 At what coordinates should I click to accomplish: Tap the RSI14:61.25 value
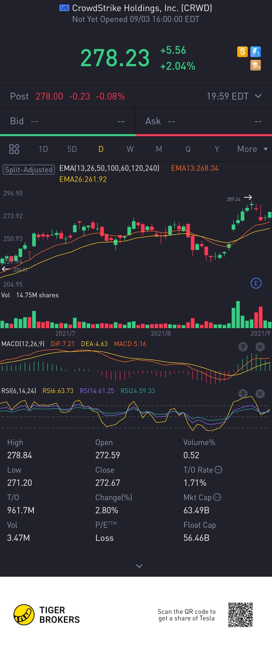(97, 391)
